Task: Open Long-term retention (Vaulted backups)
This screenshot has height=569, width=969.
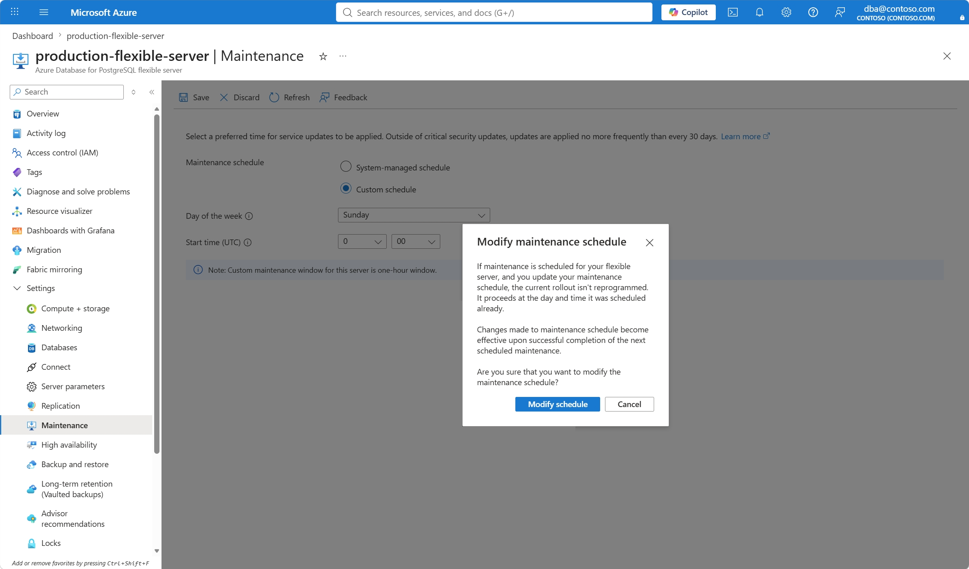Action: tap(77, 489)
